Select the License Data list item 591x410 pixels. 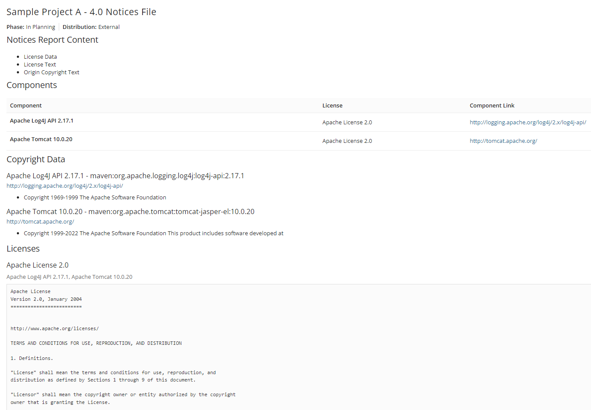pyautogui.click(x=40, y=57)
